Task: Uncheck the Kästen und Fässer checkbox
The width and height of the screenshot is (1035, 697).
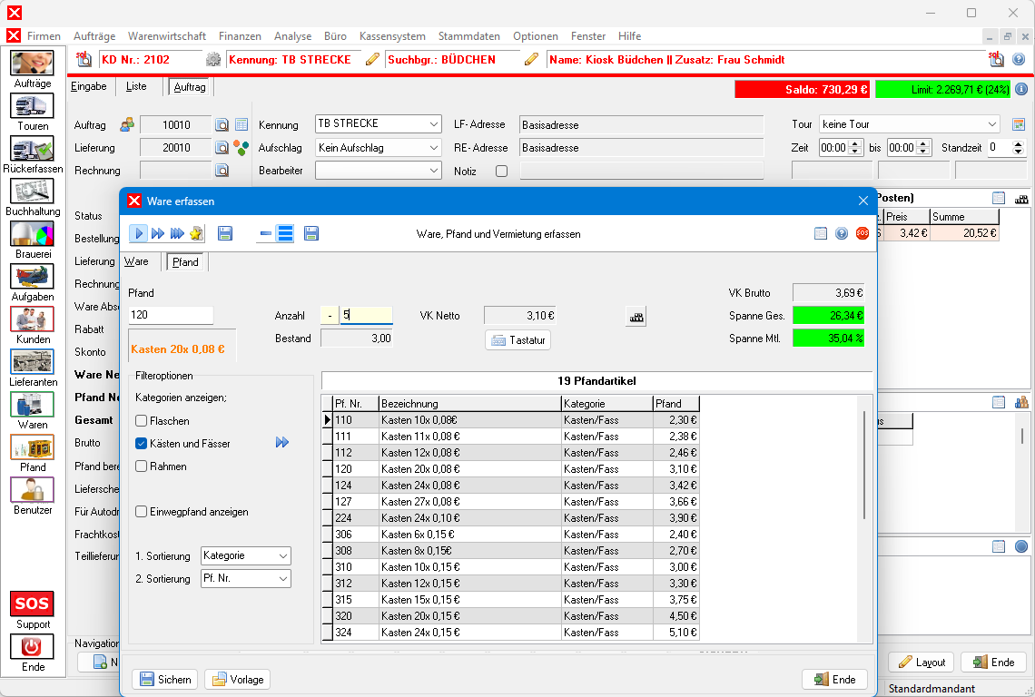Action: pos(142,444)
